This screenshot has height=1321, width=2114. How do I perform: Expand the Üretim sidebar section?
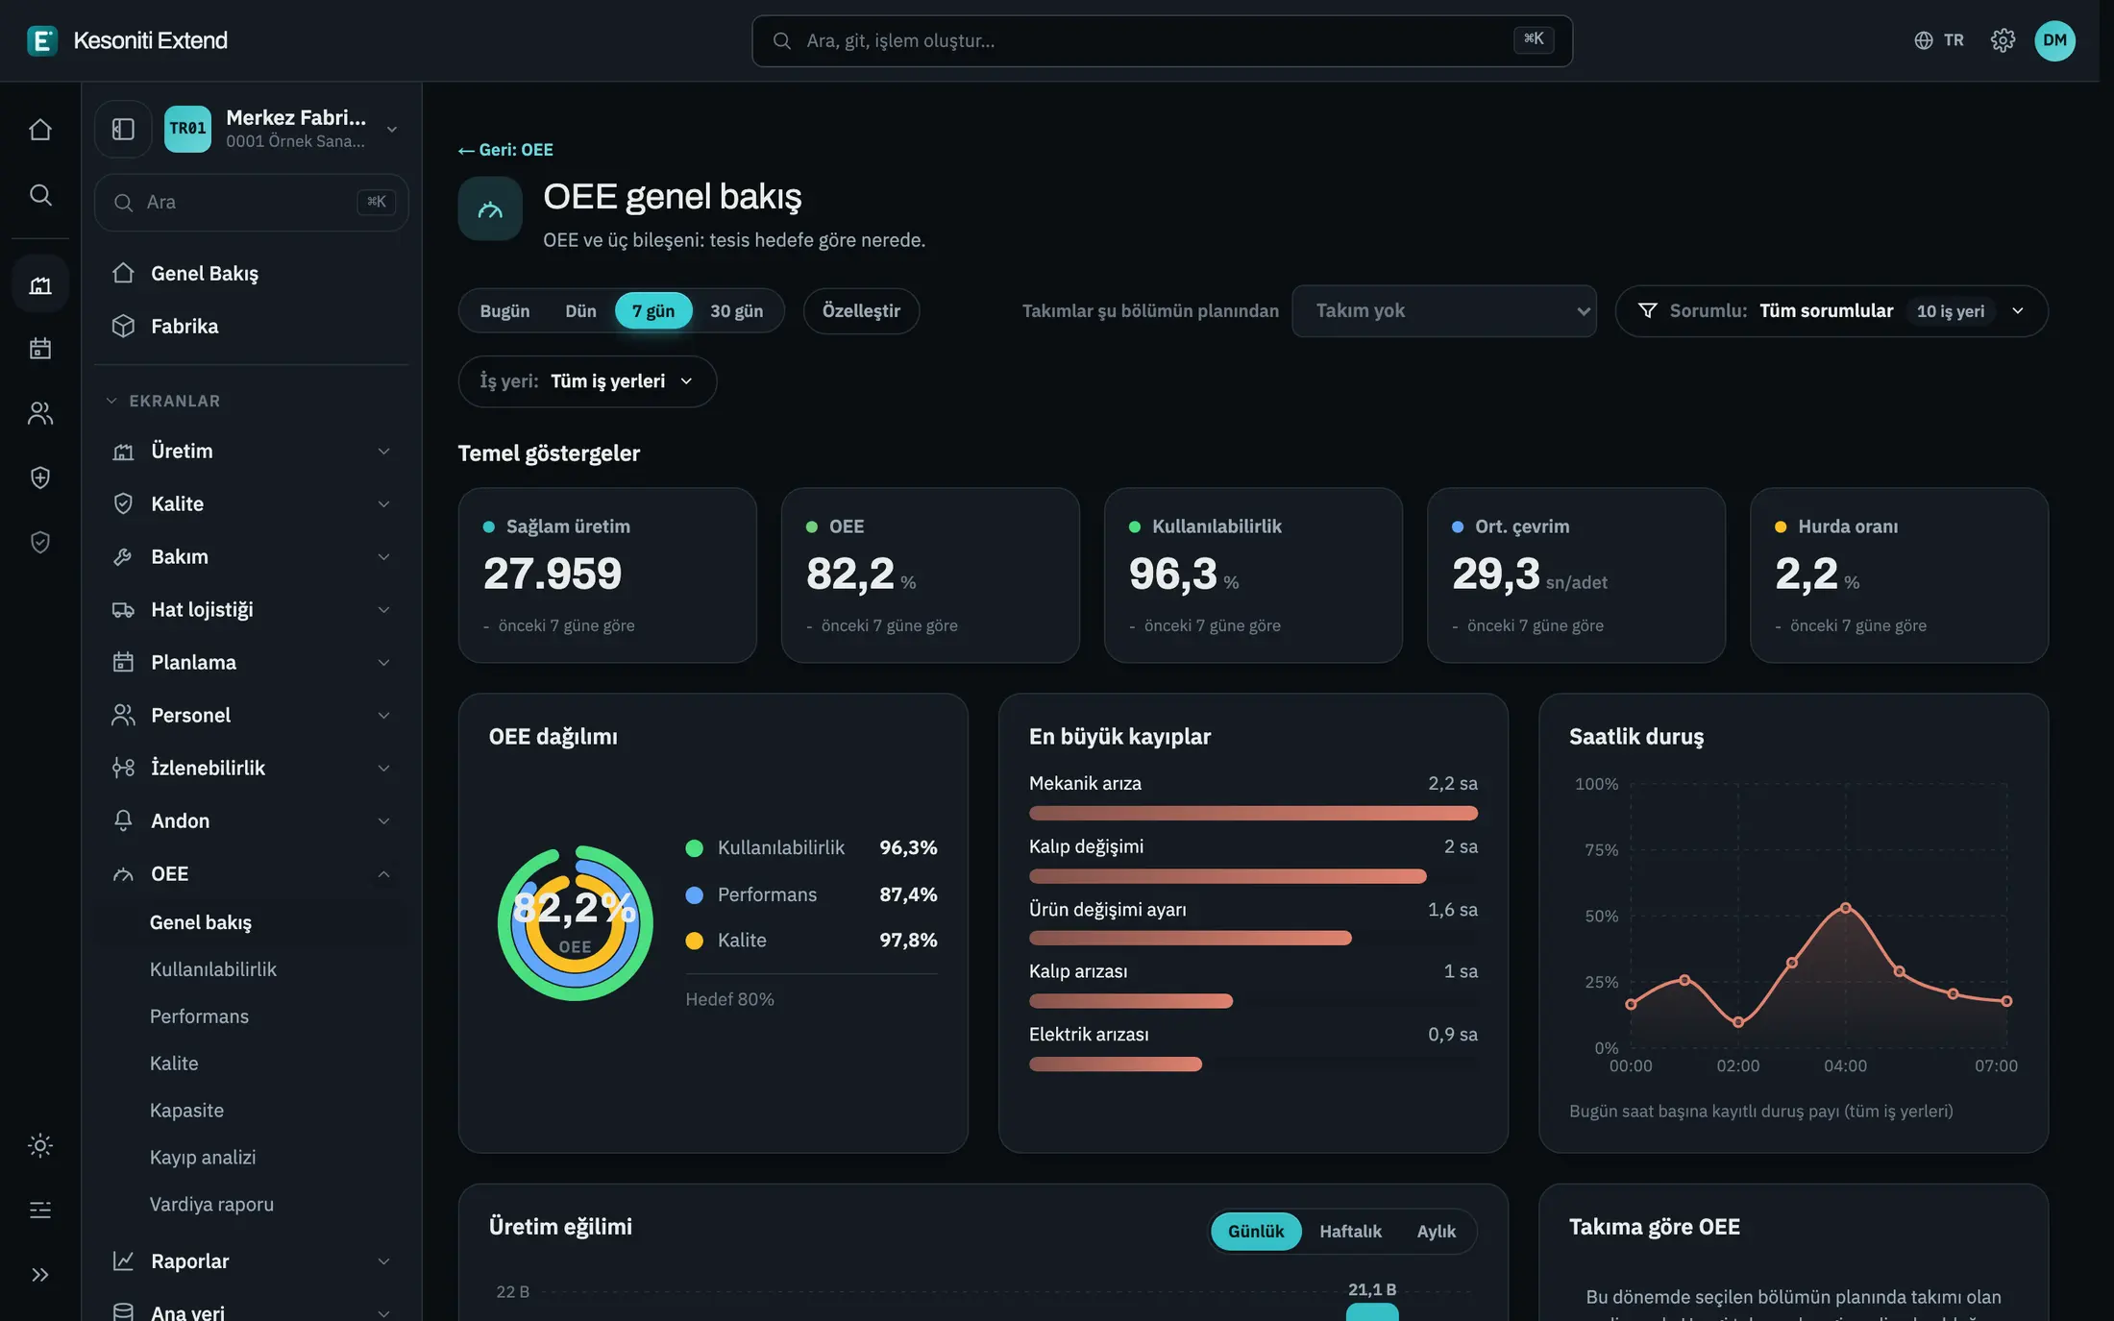coord(252,452)
